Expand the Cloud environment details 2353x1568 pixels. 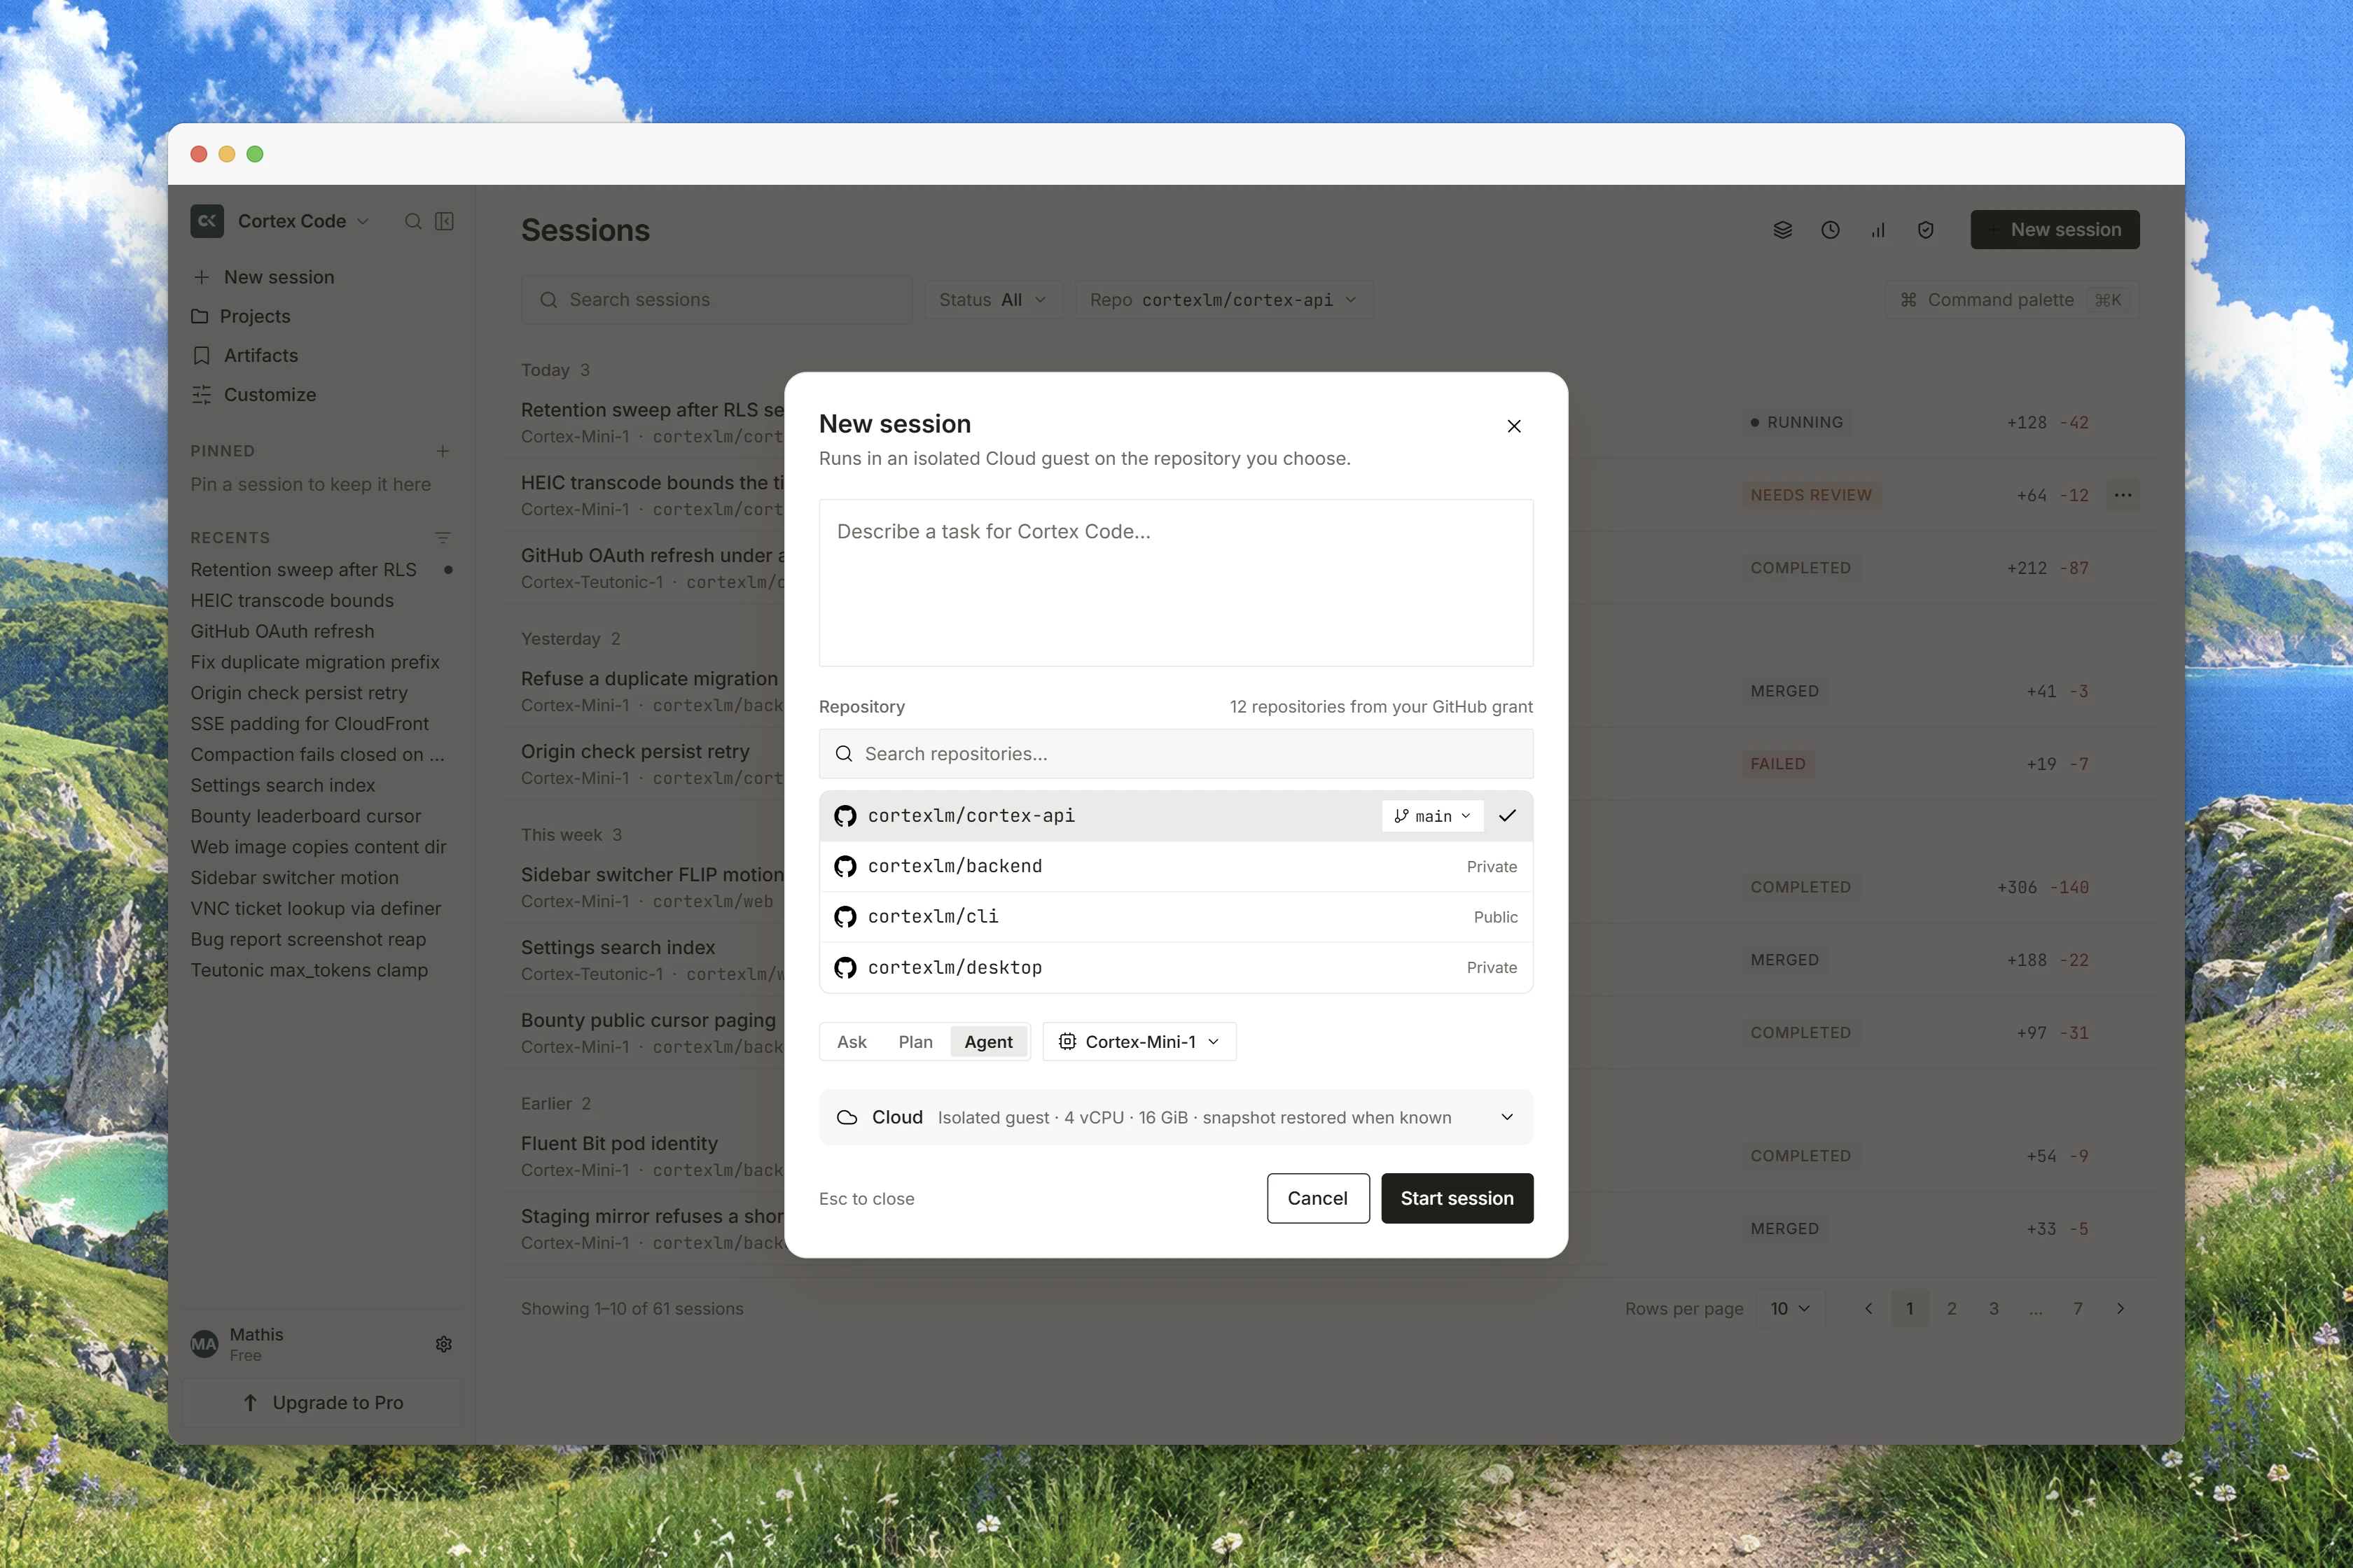point(1506,1117)
